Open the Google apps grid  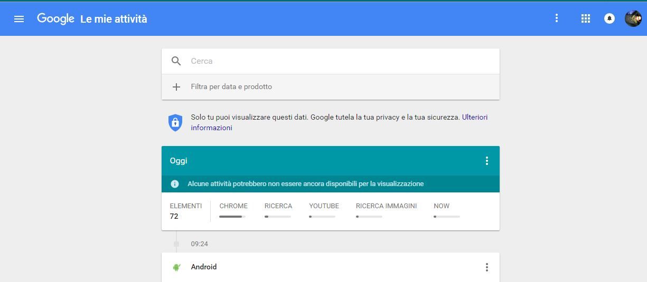pyautogui.click(x=585, y=18)
